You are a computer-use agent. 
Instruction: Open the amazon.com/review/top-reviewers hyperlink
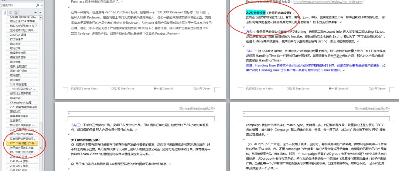(x=328, y=2)
